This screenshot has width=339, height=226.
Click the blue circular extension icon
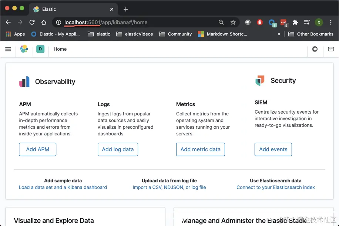[x=272, y=23]
